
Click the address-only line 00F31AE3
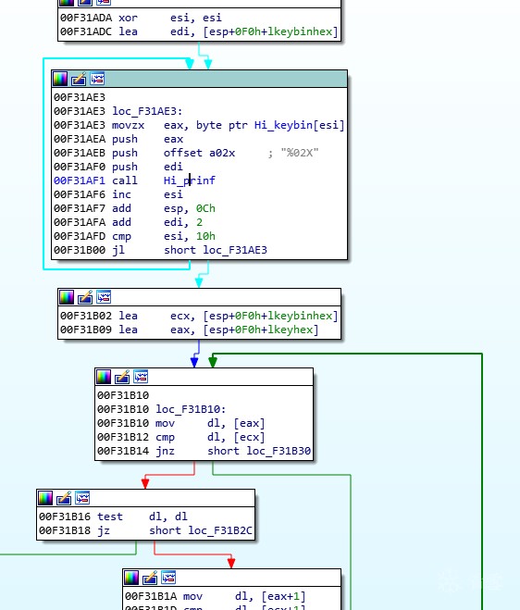click(80, 97)
